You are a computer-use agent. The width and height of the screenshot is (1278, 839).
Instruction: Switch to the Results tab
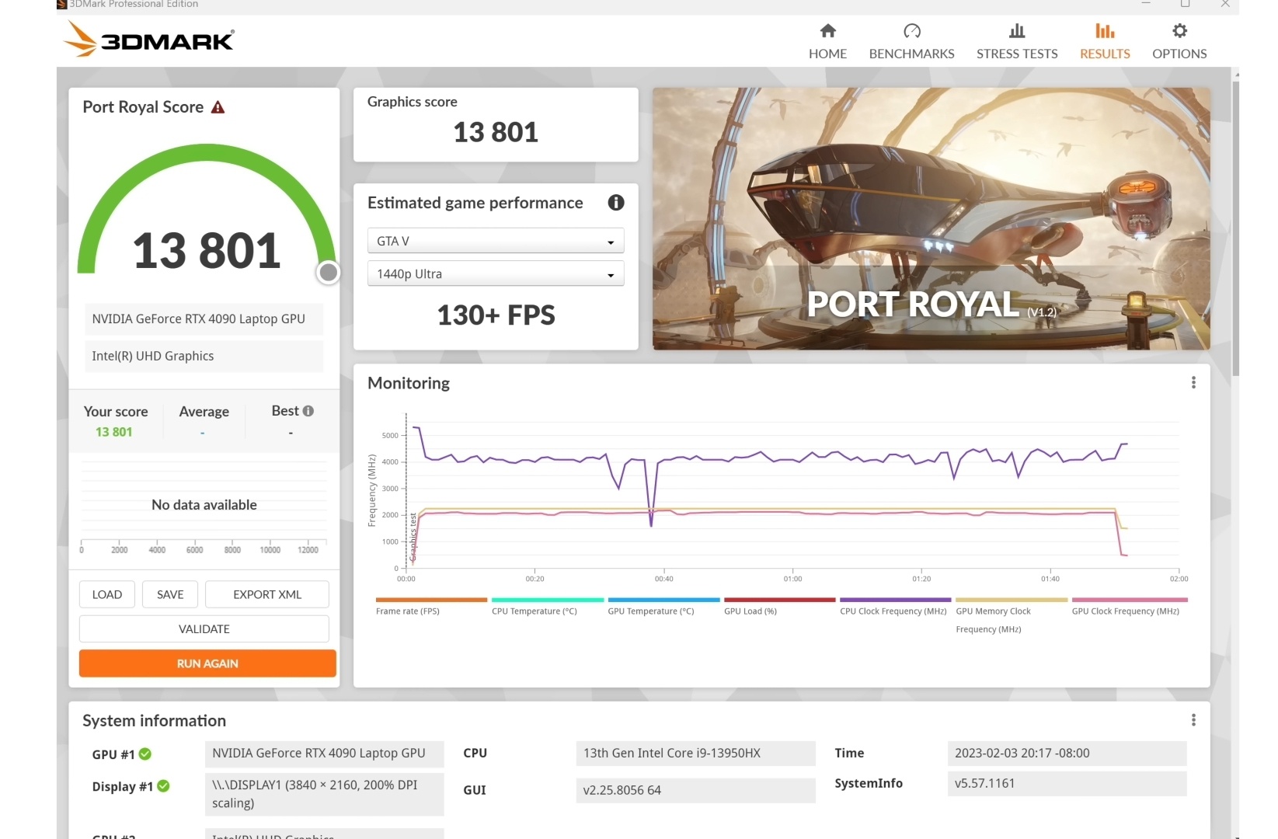[x=1104, y=41]
